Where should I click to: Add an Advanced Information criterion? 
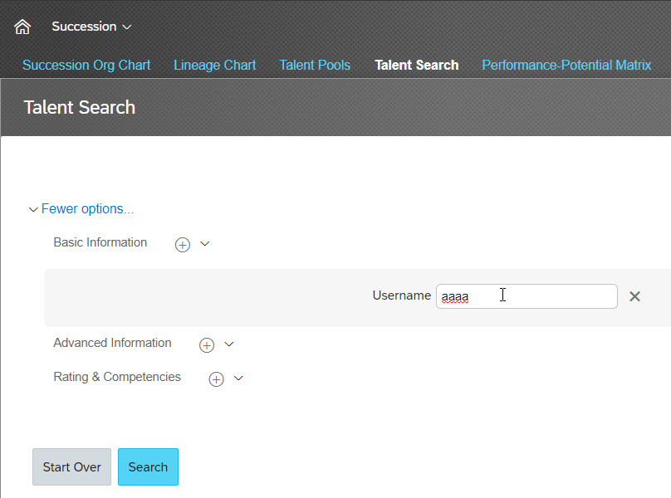point(207,344)
